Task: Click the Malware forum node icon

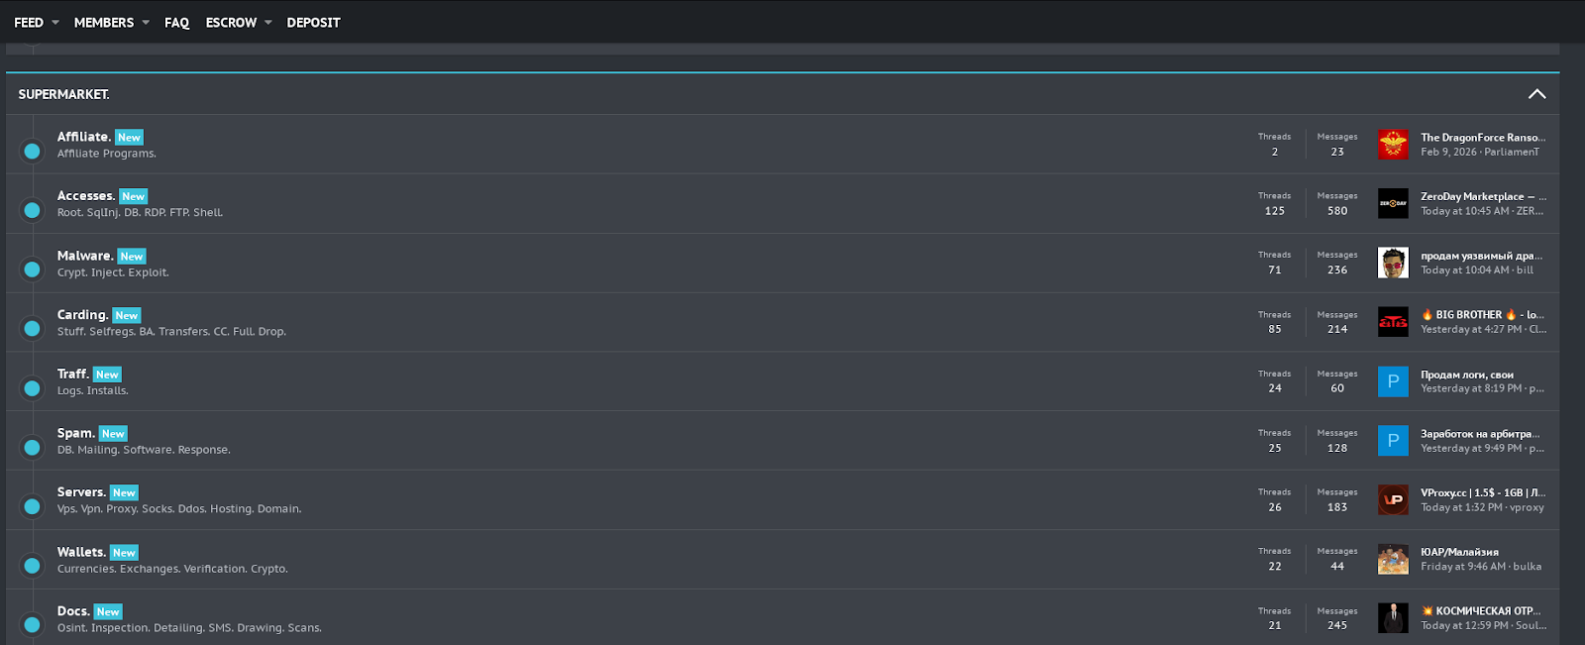Action: click(31, 269)
